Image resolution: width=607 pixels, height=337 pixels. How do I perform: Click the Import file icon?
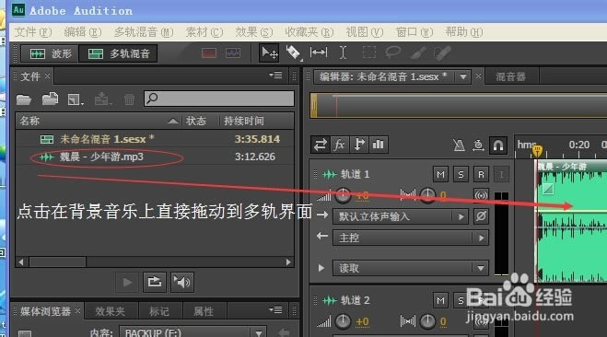(50, 99)
